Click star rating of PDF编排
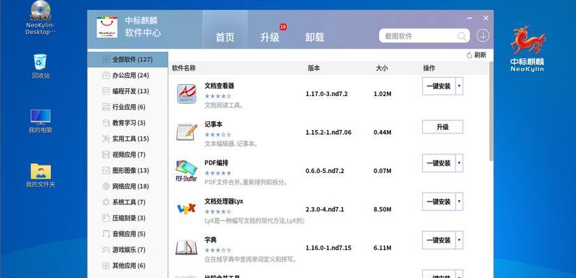This screenshot has width=576, height=278. point(218,173)
